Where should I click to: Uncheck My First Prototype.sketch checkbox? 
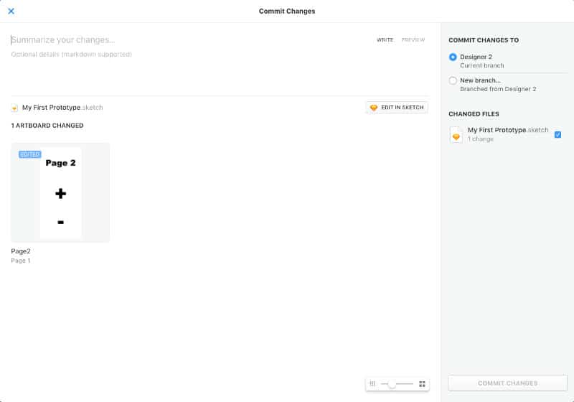[x=557, y=135]
